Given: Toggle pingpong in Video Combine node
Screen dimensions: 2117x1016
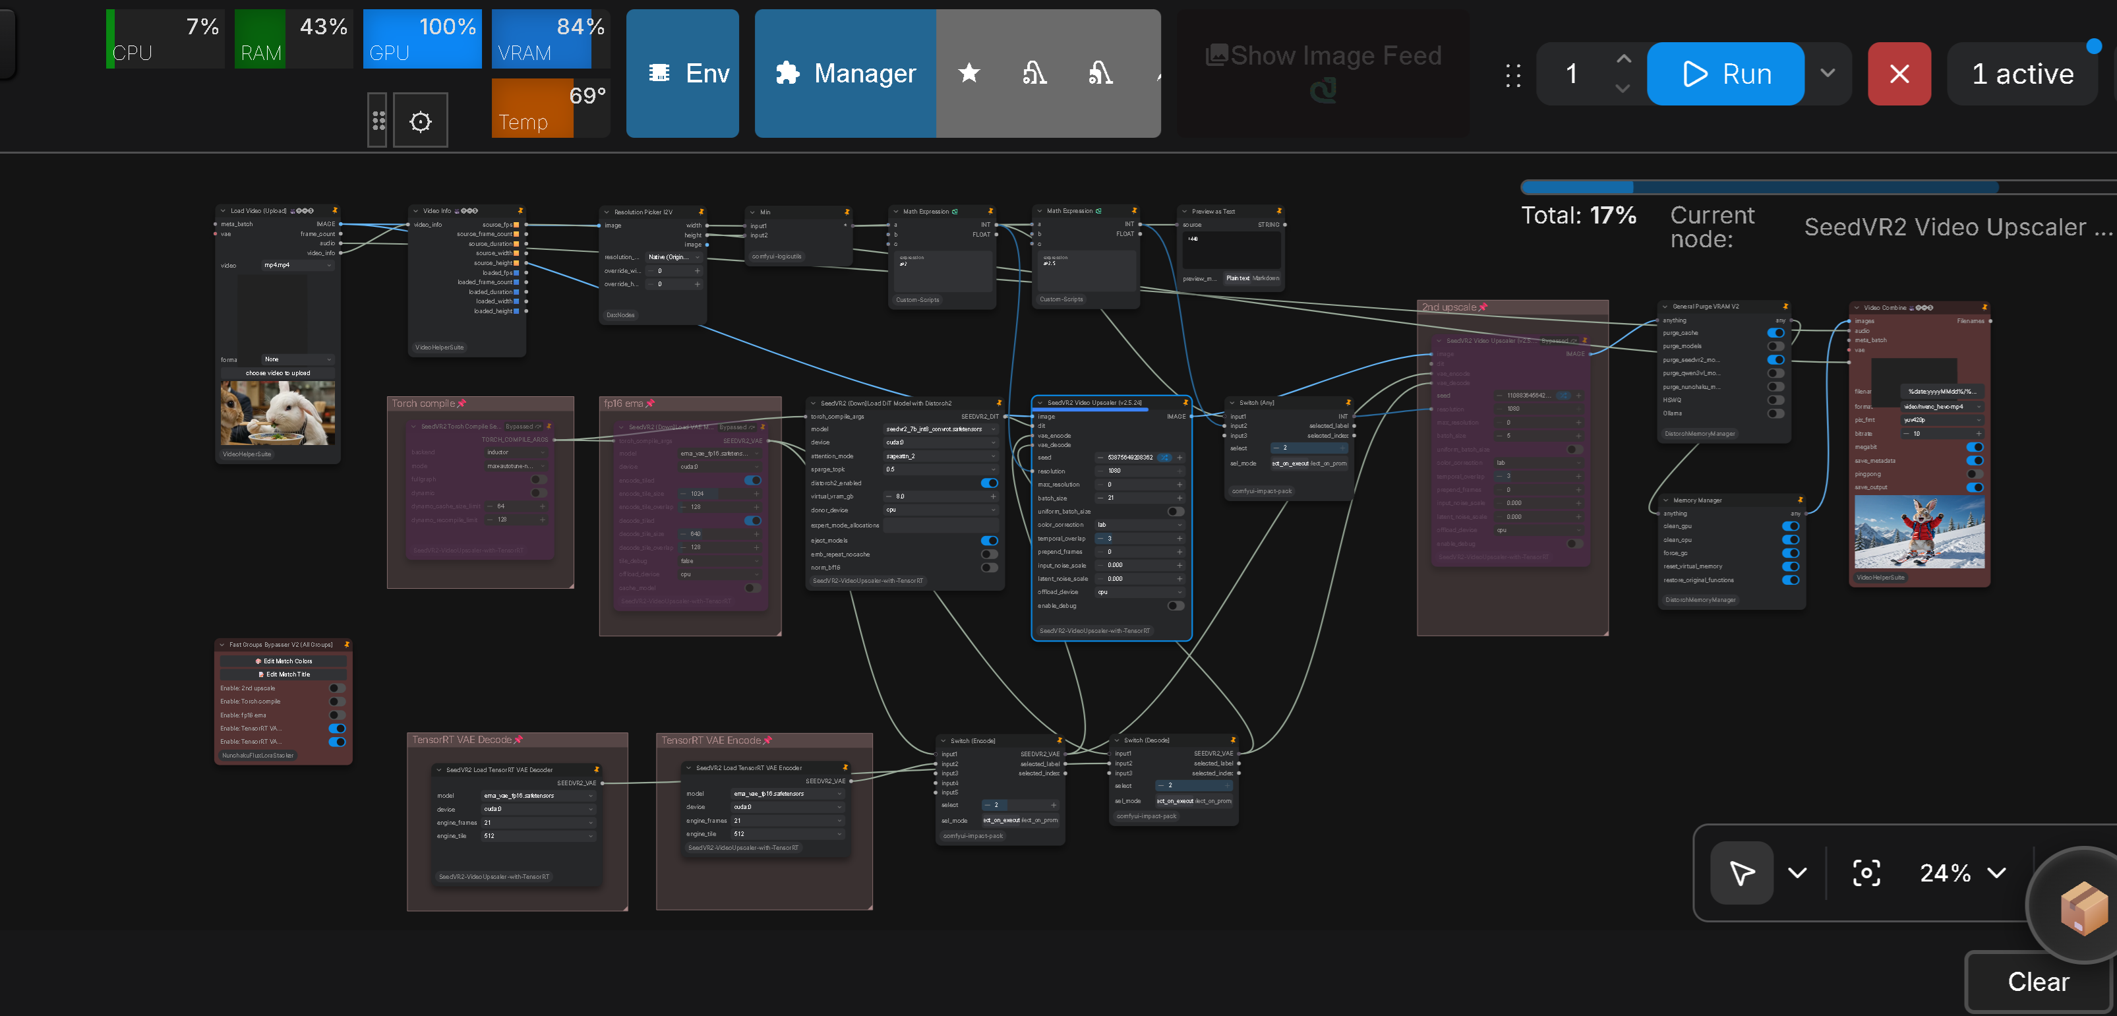Looking at the screenshot, I should pyautogui.click(x=1975, y=473).
